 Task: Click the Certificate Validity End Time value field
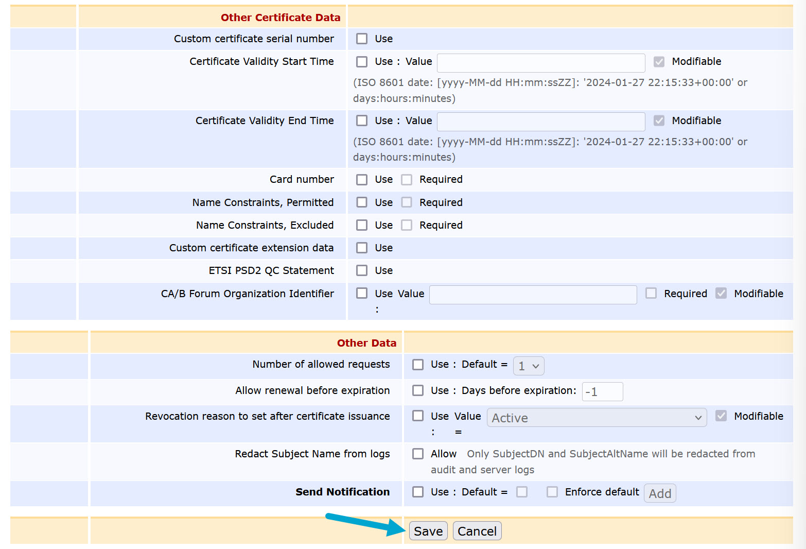pos(540,122)
